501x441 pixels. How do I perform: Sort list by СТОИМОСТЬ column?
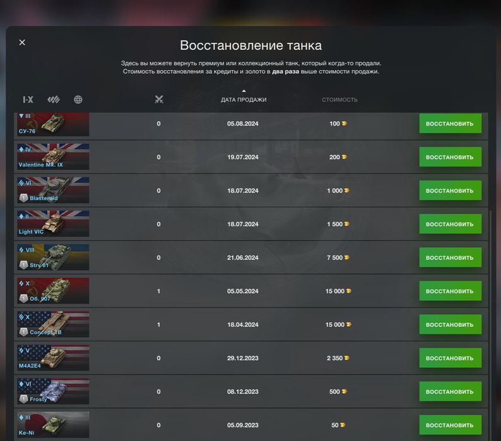click(x=339, y=100)
